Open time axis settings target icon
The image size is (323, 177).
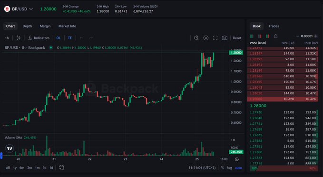(x=237, y=159)
